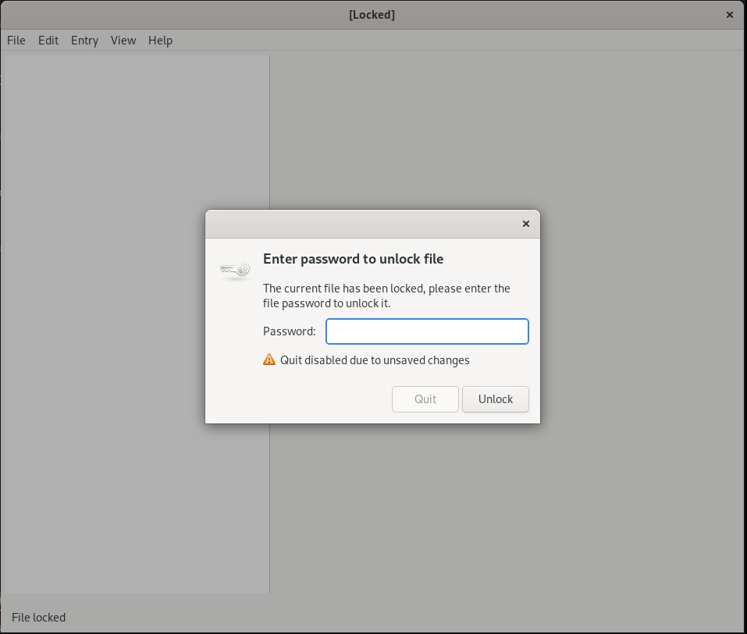Click the "Password:" field label
This screenshot has width=747, height=634.
tap(289, 331)
